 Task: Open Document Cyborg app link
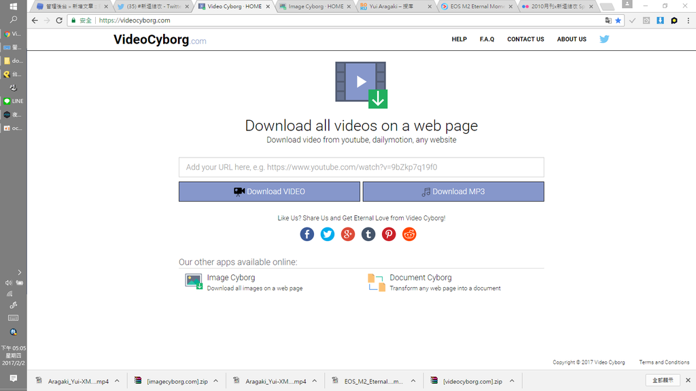420,278
